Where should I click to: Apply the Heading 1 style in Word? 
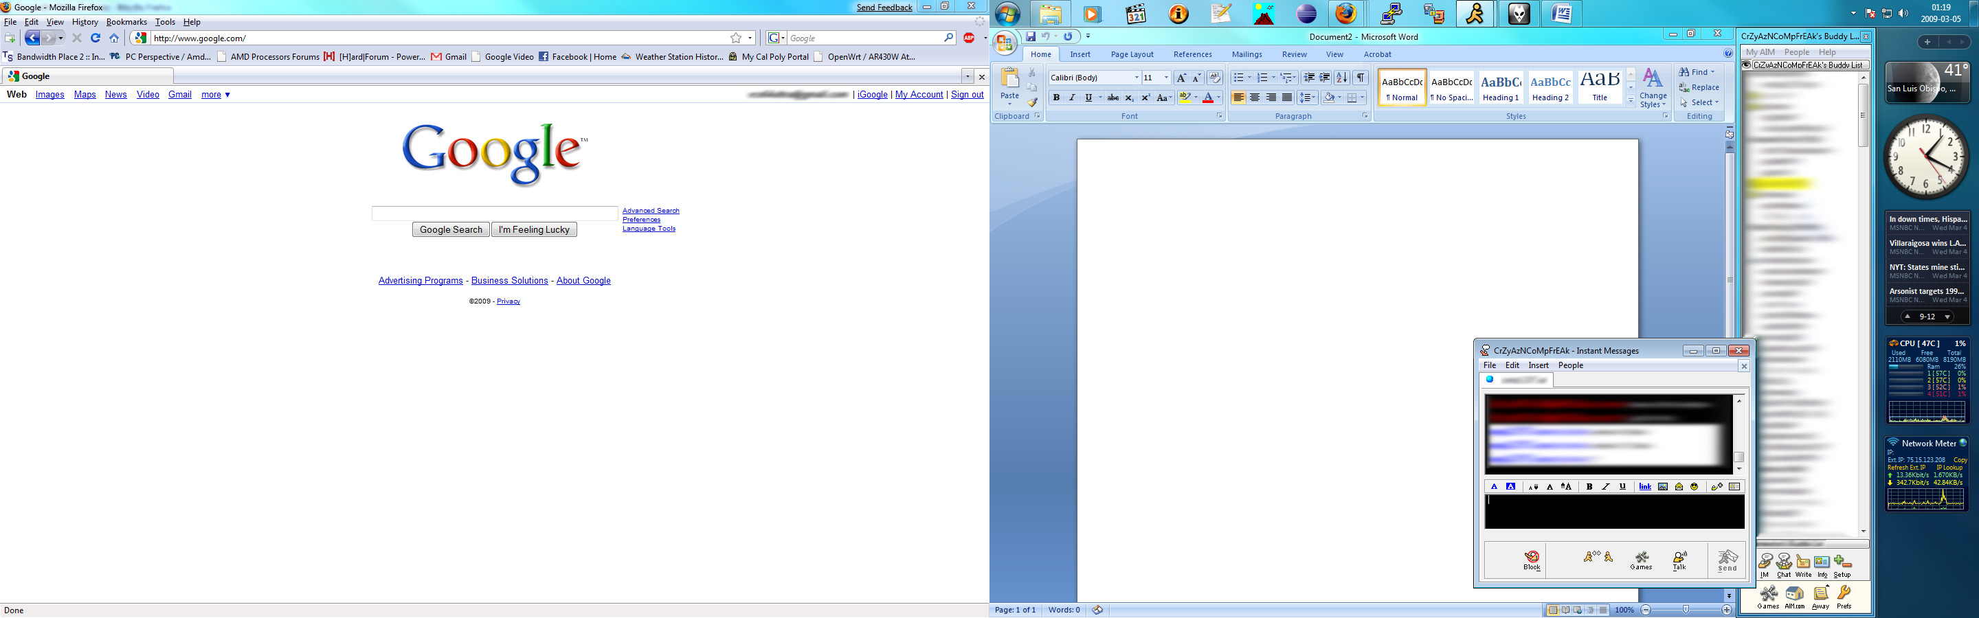point(1500,87)
